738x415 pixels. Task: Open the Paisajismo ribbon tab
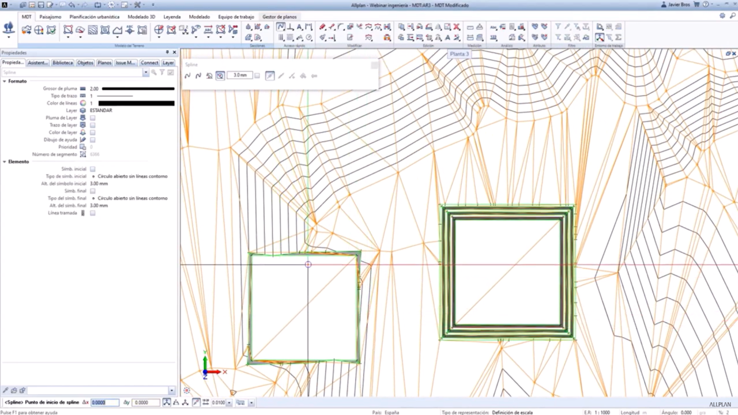point(50,17)
